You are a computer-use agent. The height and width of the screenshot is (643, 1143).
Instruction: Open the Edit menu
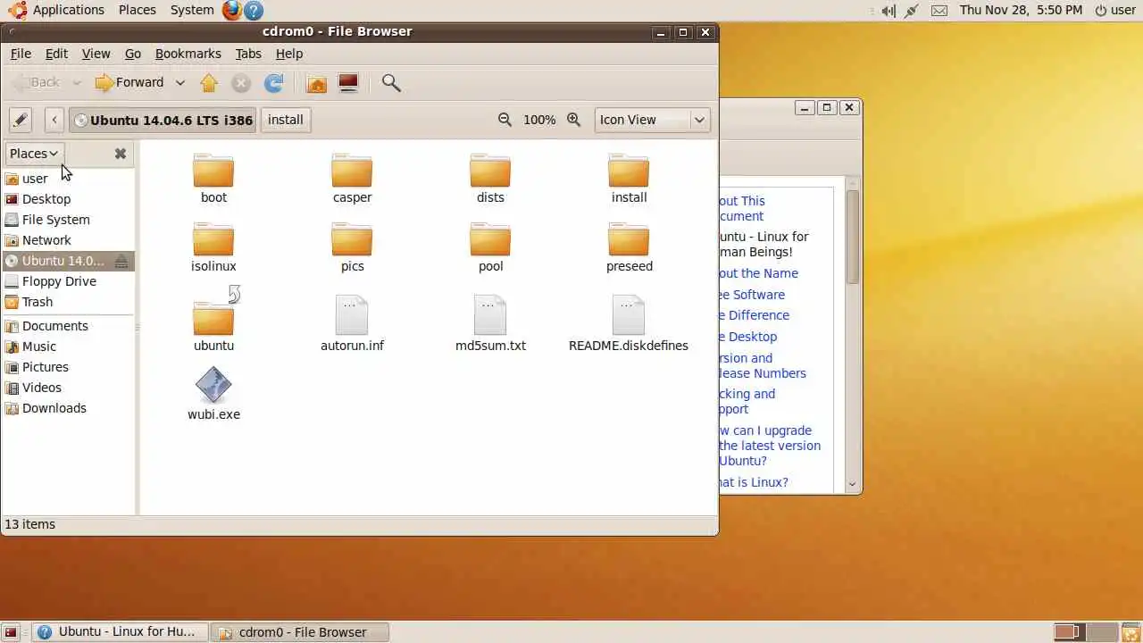tap(56, 54)
